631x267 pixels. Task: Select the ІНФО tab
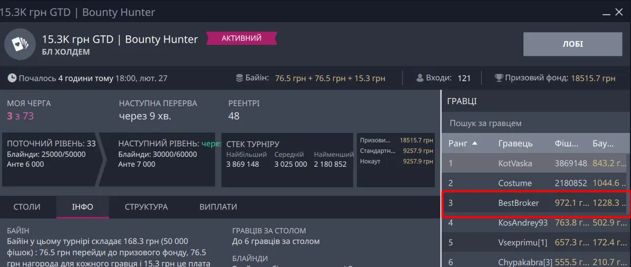[82, 207]
